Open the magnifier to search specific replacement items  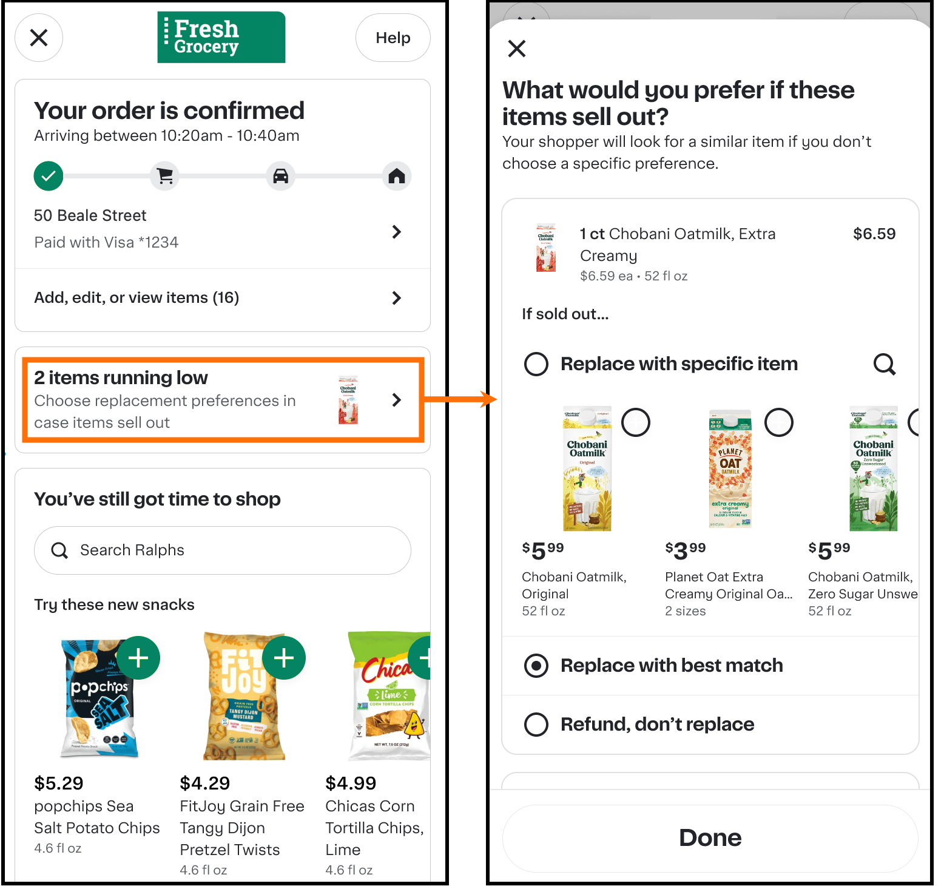click(x=884, y=364)
